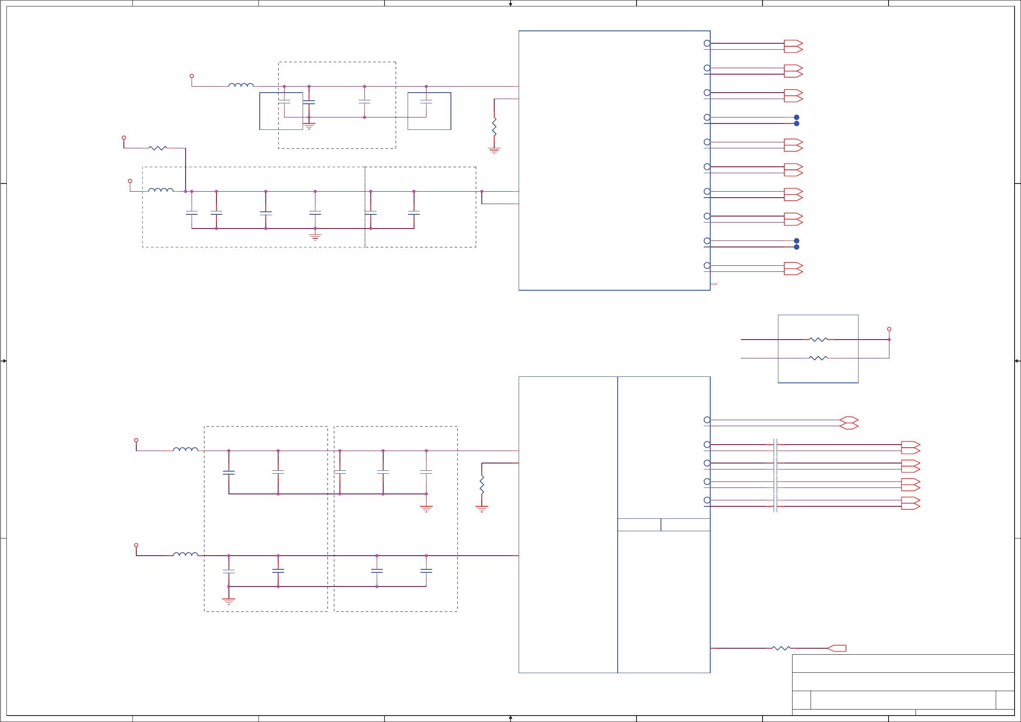Click the horizontal resistor at the far left of the sheet

[x=158, y=148]
